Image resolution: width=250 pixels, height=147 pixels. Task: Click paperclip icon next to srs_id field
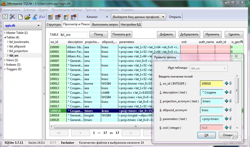[230, 83]
